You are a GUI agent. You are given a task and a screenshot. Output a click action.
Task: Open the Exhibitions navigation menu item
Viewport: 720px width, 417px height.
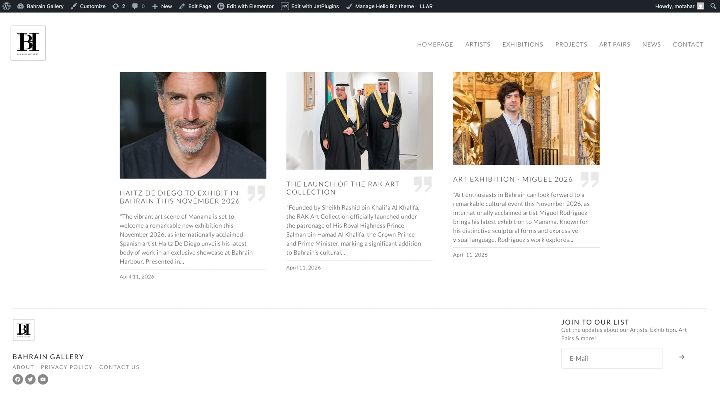point(522,44)
